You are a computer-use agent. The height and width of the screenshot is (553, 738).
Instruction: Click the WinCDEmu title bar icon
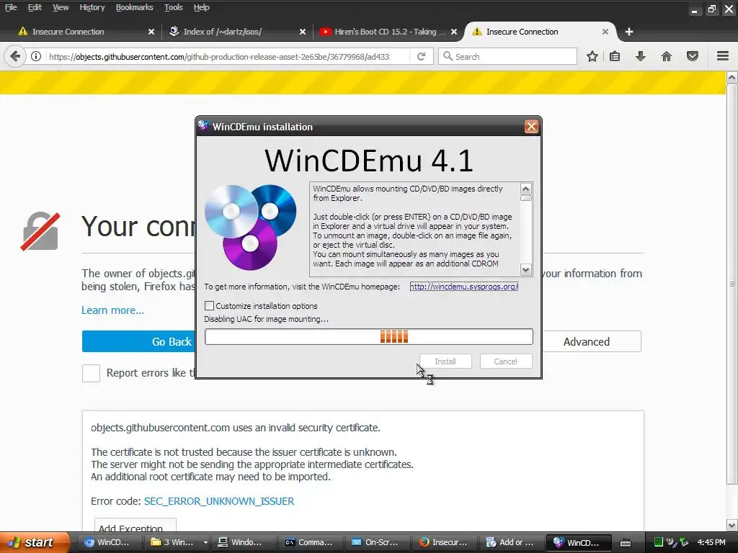203,126
